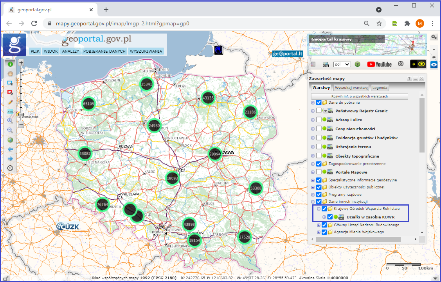Viewport: 441px width, 282px height.
Task: Activate the XYH coordinates tool
Action: (x=10, y=112)
